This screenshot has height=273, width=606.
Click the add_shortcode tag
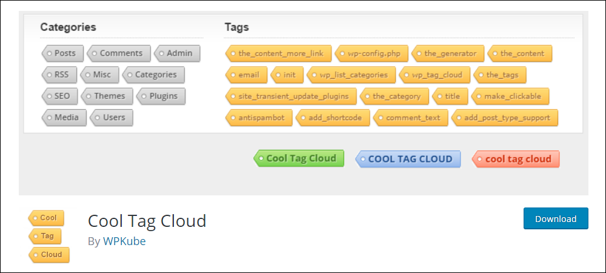click(x=333, y=118)
